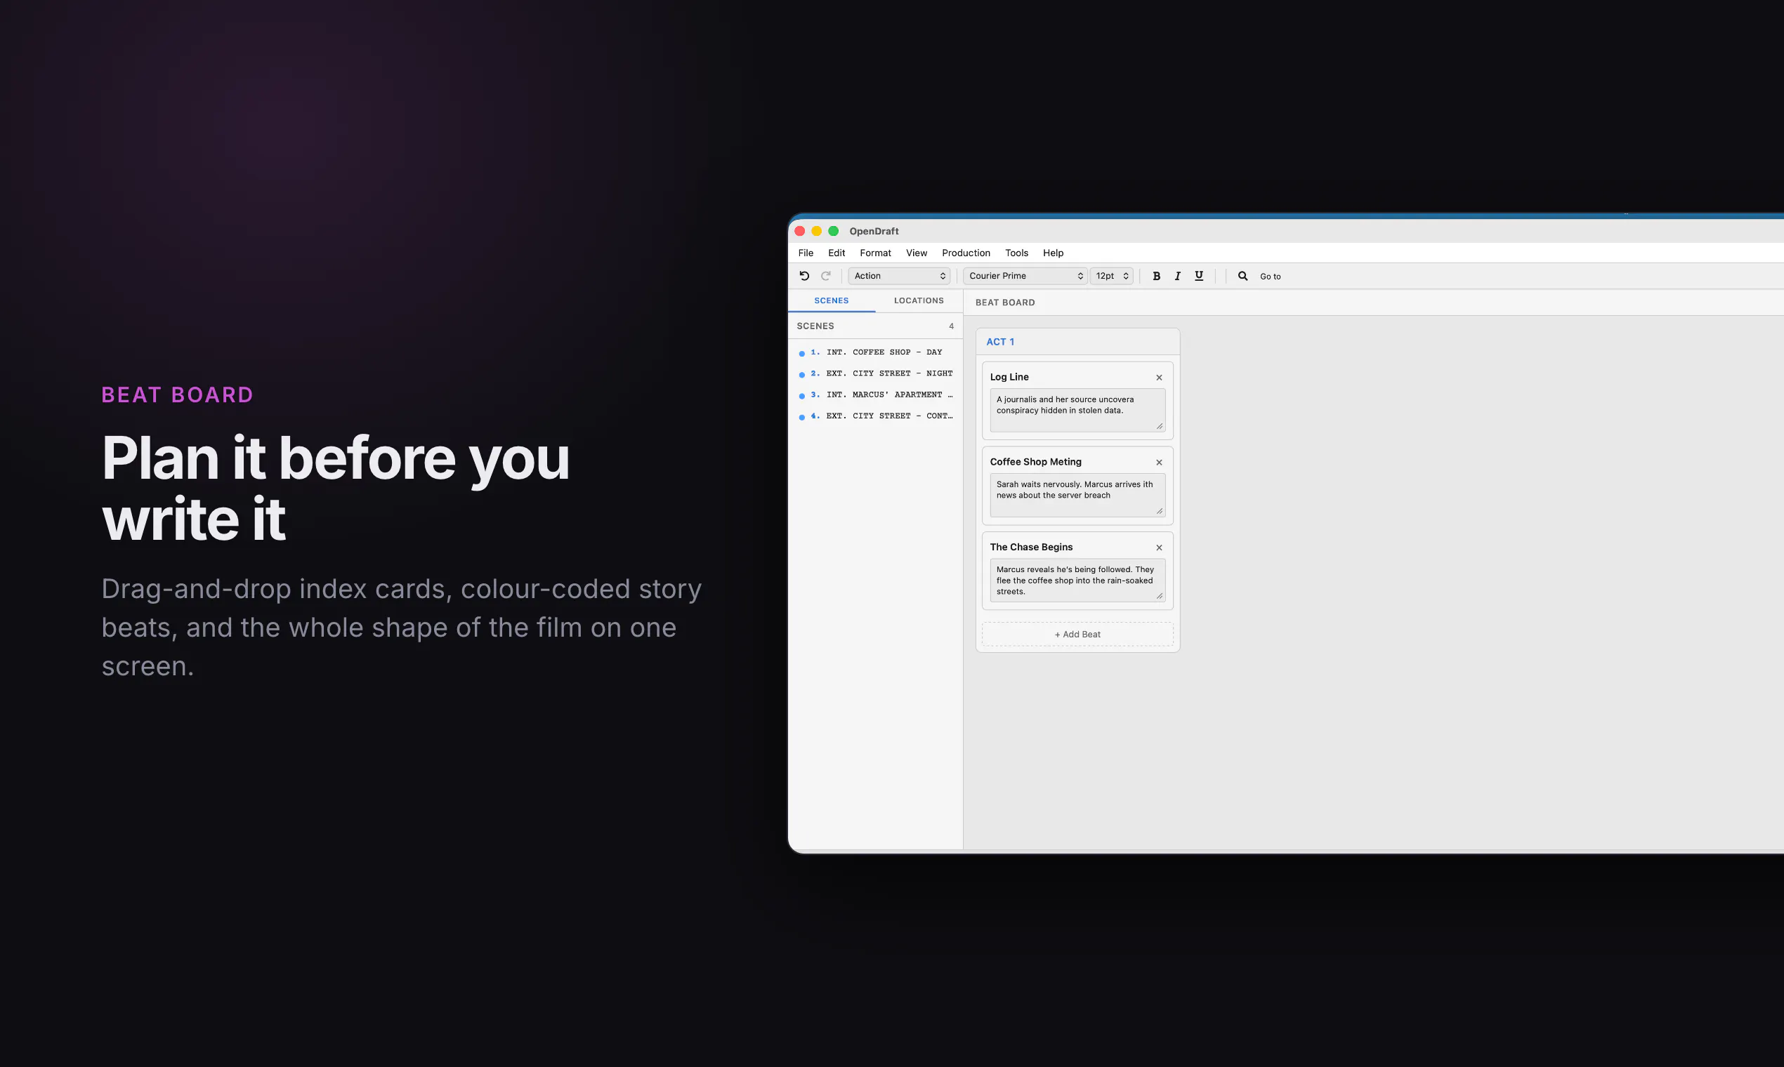Viewport: 1784px width, 1067px height.
Task: Open the Tools menu
Action: tap(1016, 253)
